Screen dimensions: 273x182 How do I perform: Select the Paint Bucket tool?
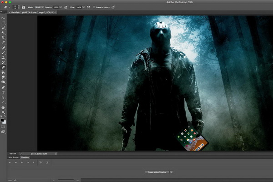3,72
